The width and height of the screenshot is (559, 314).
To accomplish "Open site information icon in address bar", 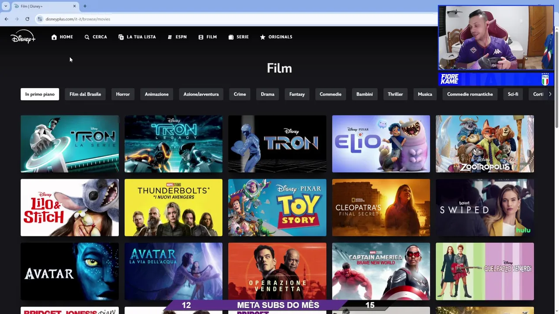I will [40, 19].
